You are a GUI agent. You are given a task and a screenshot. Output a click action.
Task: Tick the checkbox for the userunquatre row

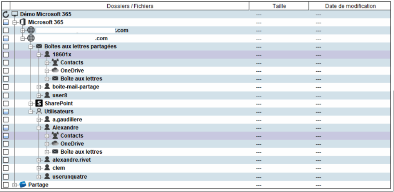[5, 177]
